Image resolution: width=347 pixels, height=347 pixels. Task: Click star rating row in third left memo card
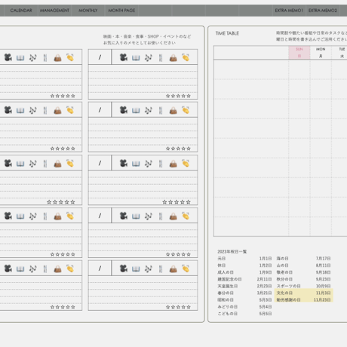[61, 202]
